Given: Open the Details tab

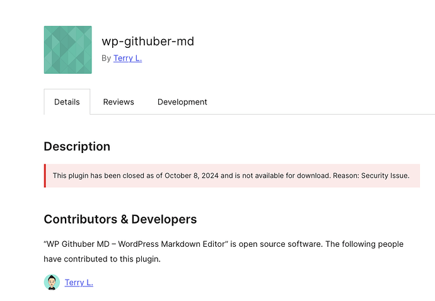Looking at the screenshot, I should pos(67,102).
